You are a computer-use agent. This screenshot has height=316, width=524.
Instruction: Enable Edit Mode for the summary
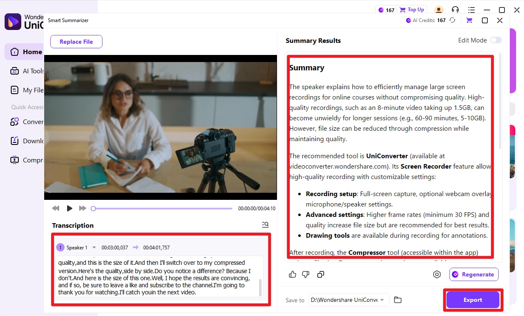(x=496, y=40)
